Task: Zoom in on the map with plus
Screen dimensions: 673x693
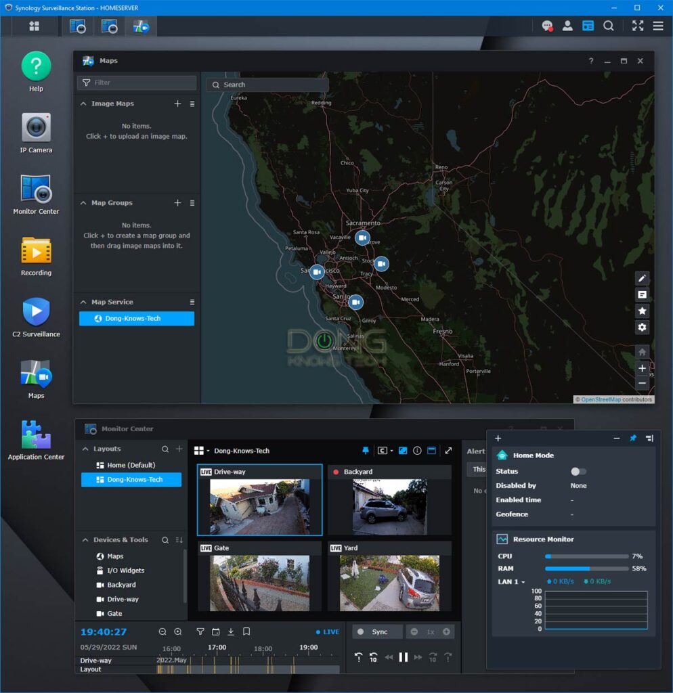Action: pos(642,368)
